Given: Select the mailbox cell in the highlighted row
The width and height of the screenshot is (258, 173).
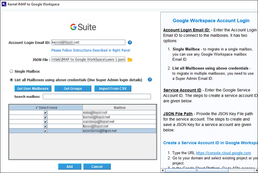Looking at the screenshot, I should pos(119,131).
